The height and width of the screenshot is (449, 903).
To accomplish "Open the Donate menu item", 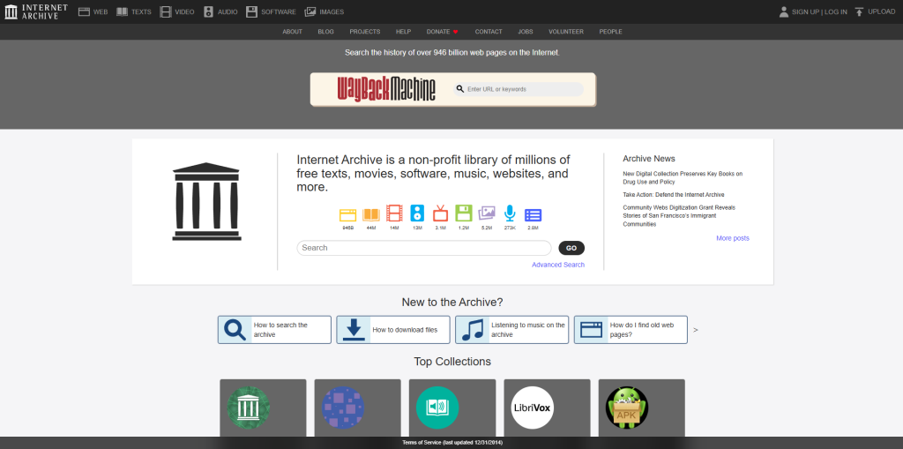I will [x=443, y=32].
